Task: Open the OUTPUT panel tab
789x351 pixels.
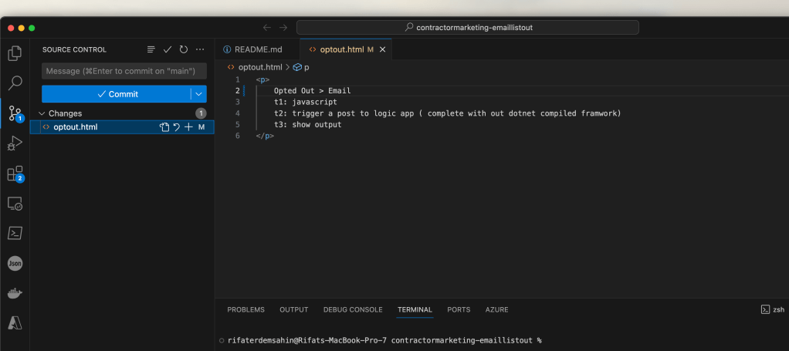Action: 294,310
